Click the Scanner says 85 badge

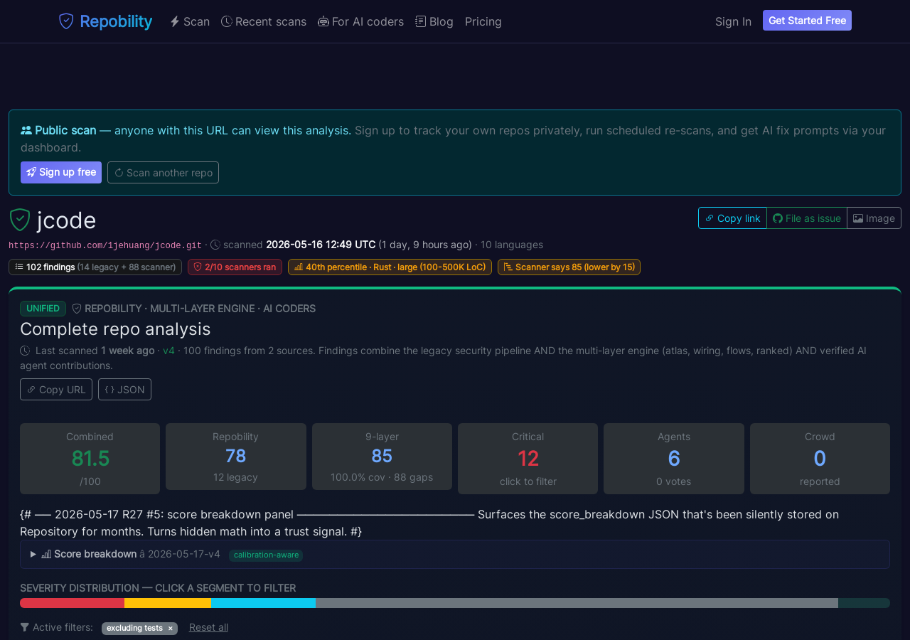(569, 267)
